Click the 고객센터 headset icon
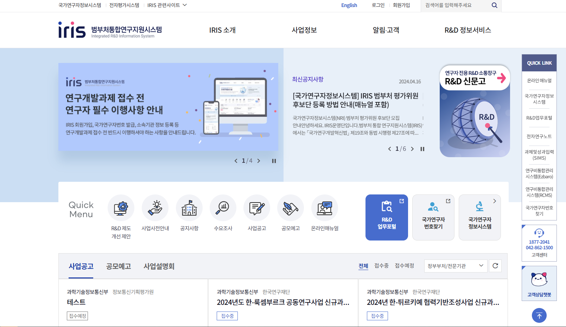The width and height of the screenshot is (566, 327). point(539,233)
